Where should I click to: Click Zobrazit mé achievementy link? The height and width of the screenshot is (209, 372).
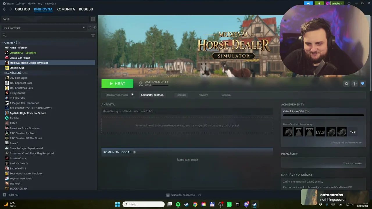pyautogui.click(x=346, y=143)
